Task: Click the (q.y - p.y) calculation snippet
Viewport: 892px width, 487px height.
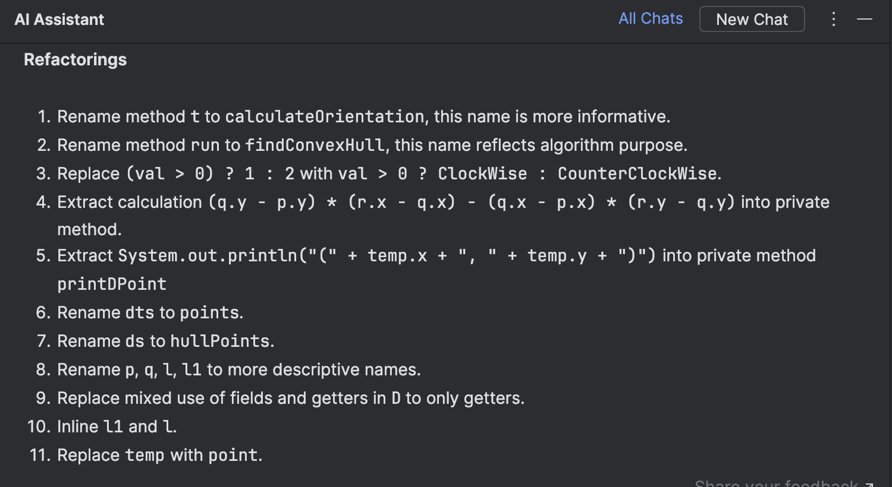Action: pyautogui.click(x=472, y=202)
